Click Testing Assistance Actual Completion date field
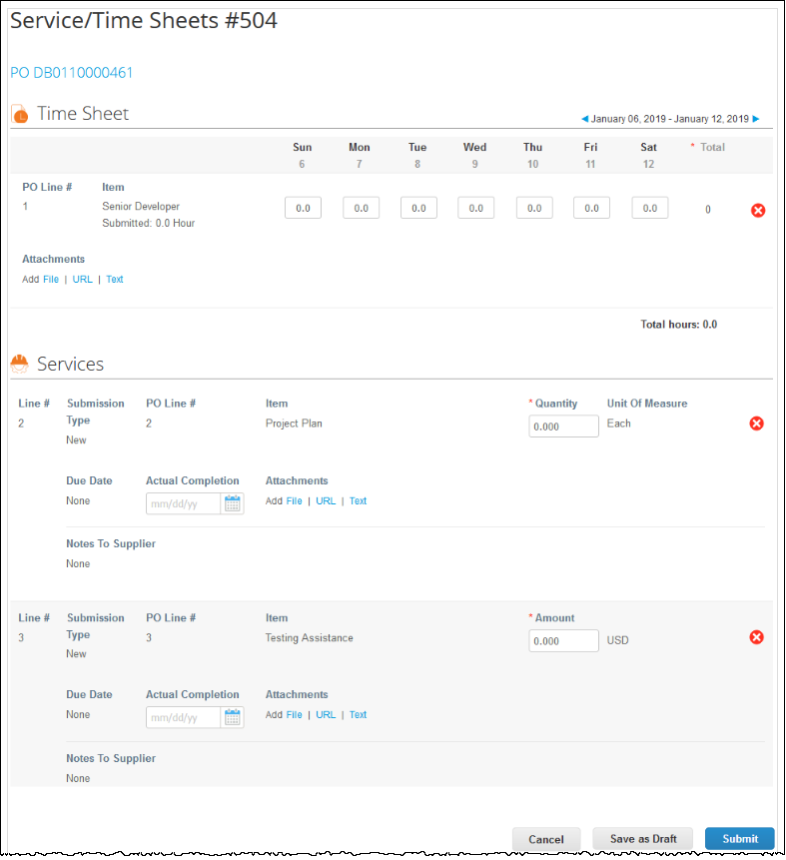The image size is (786, 860). tap(183, 717)
